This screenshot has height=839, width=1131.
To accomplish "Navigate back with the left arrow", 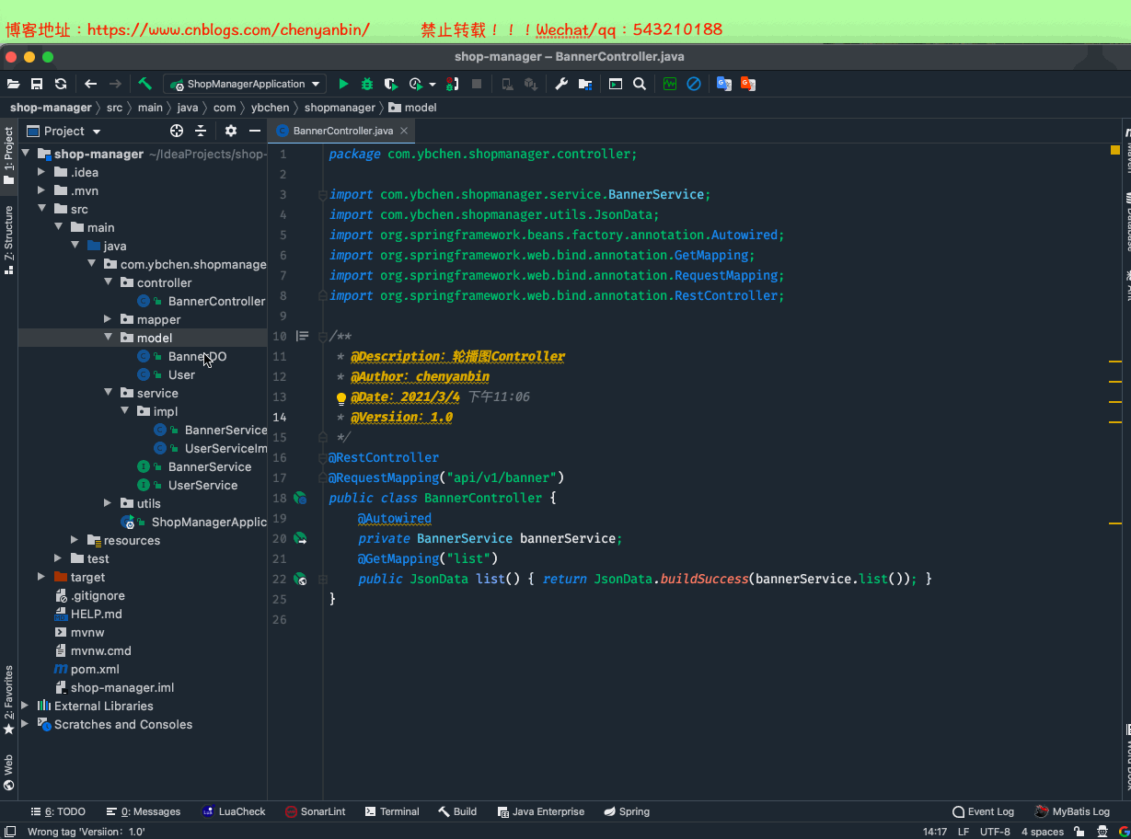I will click(x=90, y=84).
